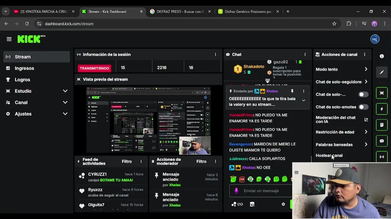Click the pin icon on pinned message

(292, 91)
